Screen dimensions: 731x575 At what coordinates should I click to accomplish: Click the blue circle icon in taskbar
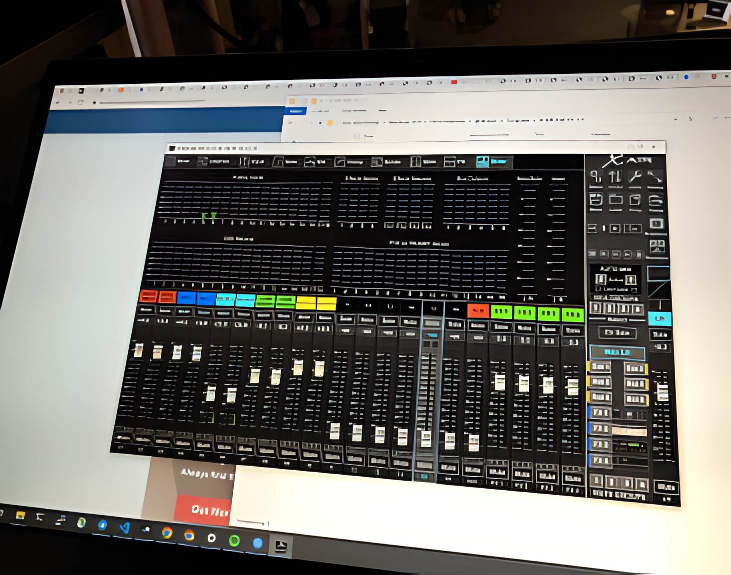pos(258,543)
